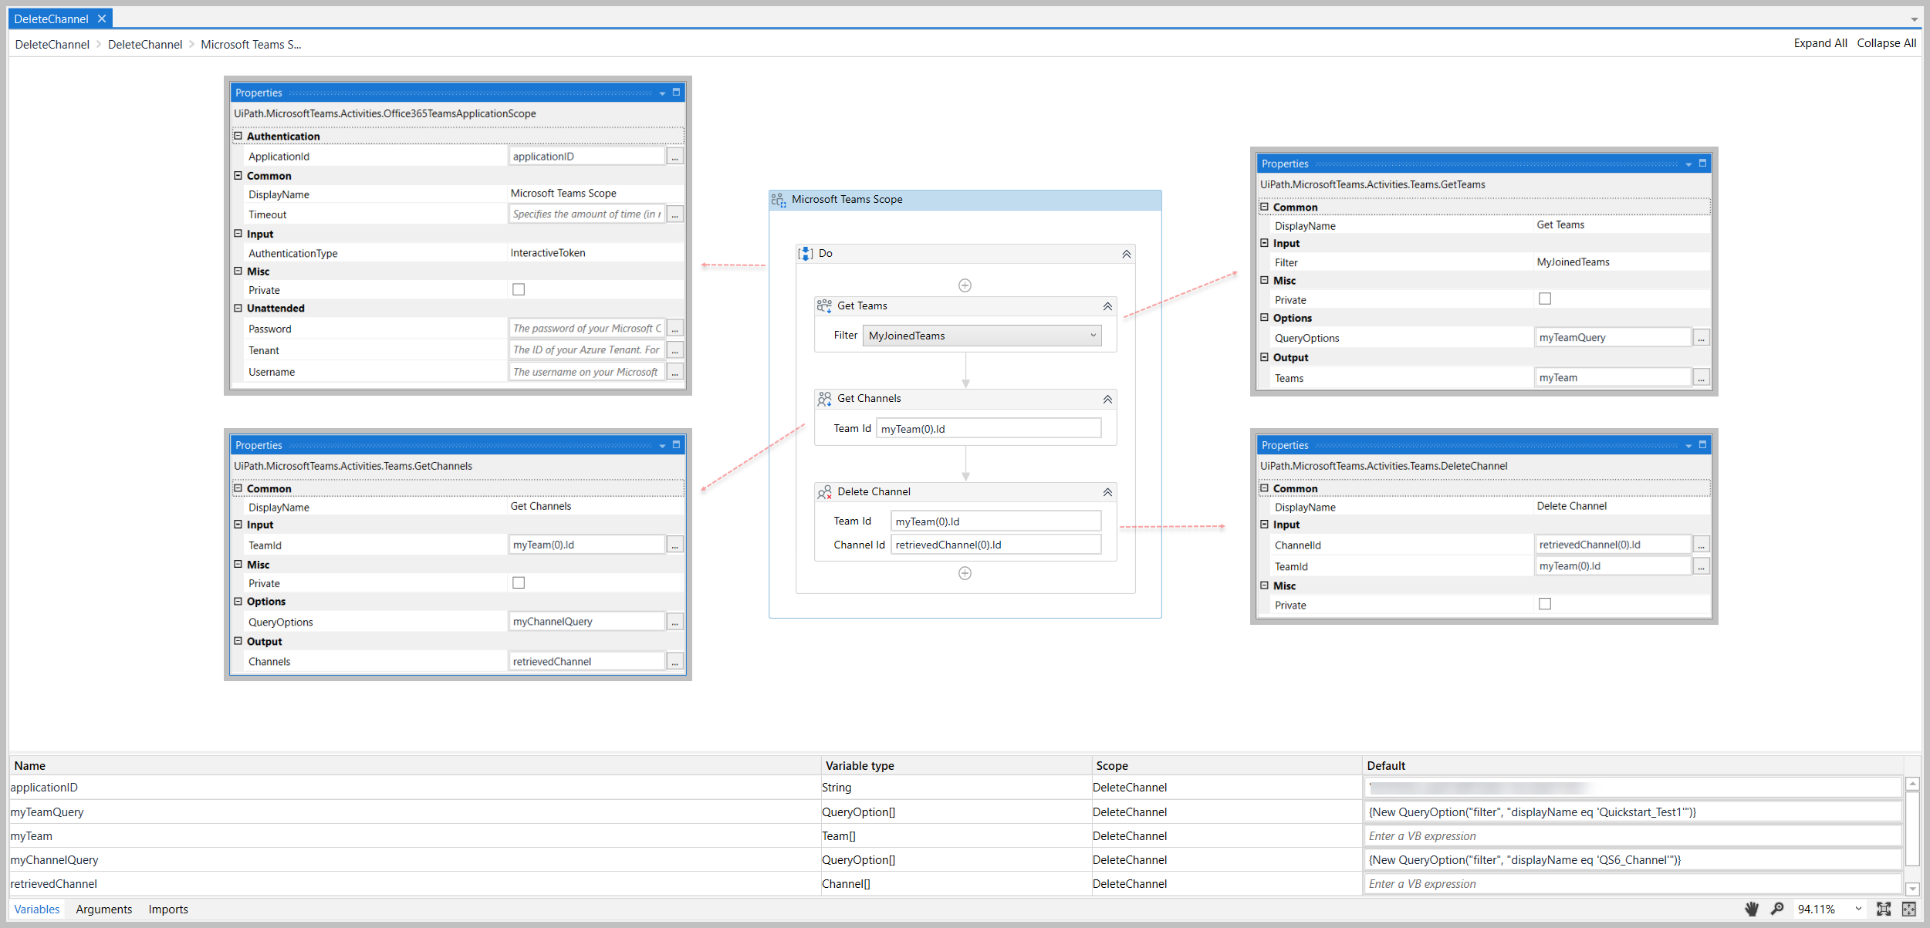
Task: Toggle Private checkbox in DeleteChannel properties
Action: (1545, 605)
